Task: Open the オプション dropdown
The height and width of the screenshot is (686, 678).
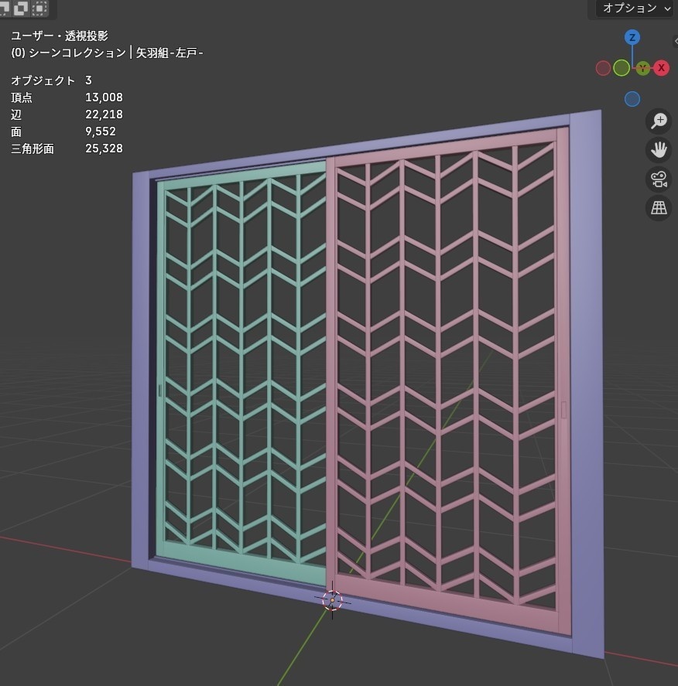Action: [634, 8]
